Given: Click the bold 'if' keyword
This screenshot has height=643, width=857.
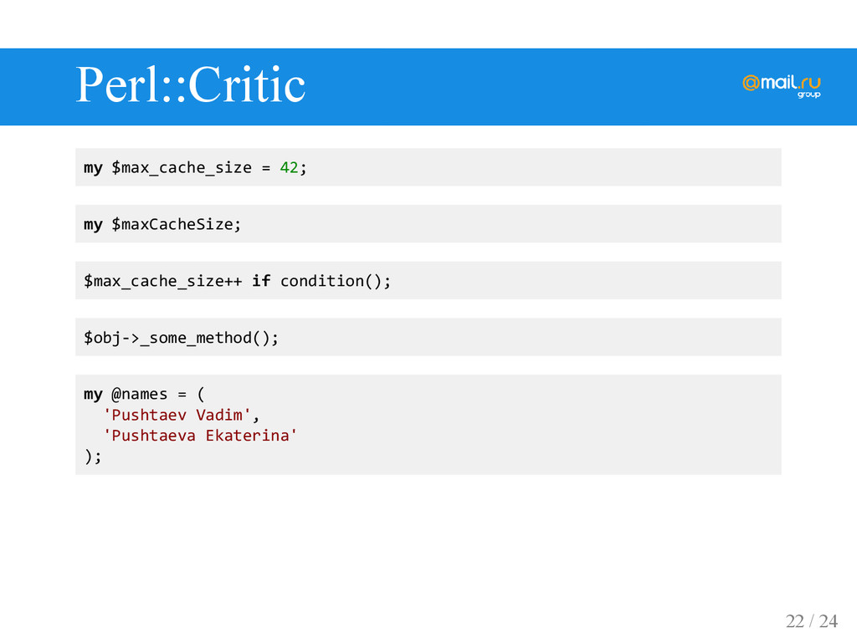Looking at the screenshot, I should tap(261, 281).
